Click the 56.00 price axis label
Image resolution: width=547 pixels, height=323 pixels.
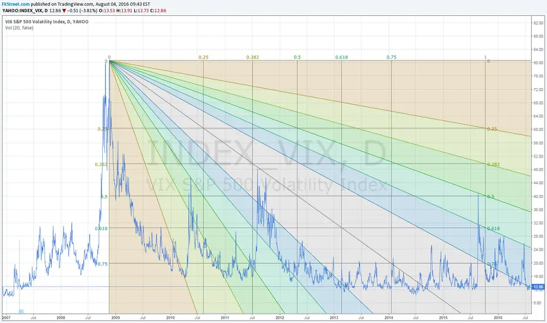(x=538, y=143)
